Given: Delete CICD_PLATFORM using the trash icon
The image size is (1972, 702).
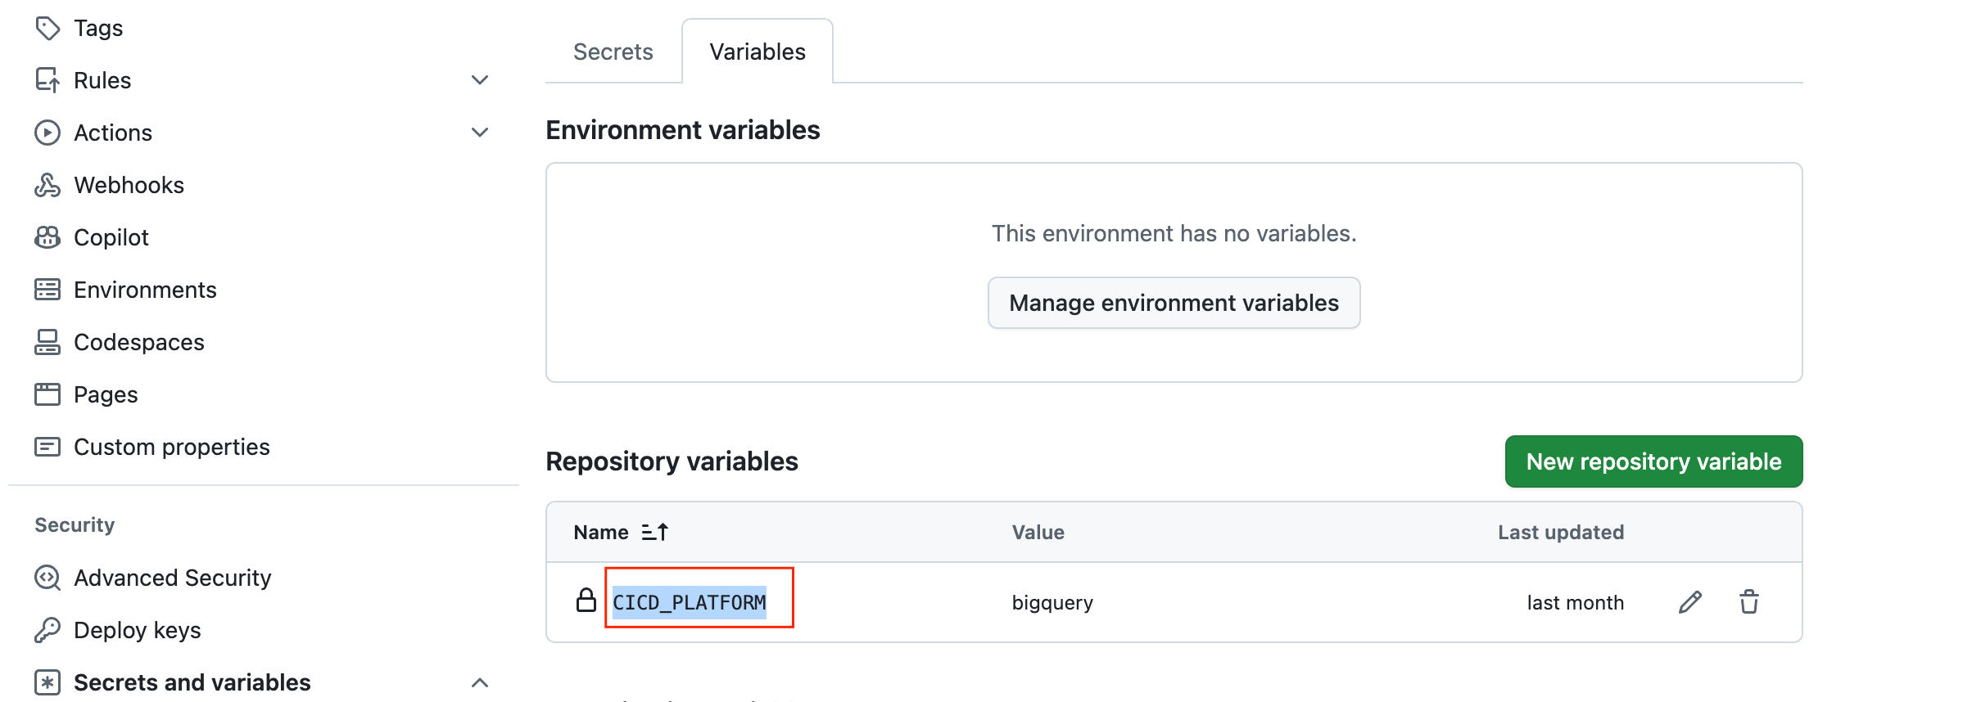Looking at the screenshot, I should point(1748,602).
